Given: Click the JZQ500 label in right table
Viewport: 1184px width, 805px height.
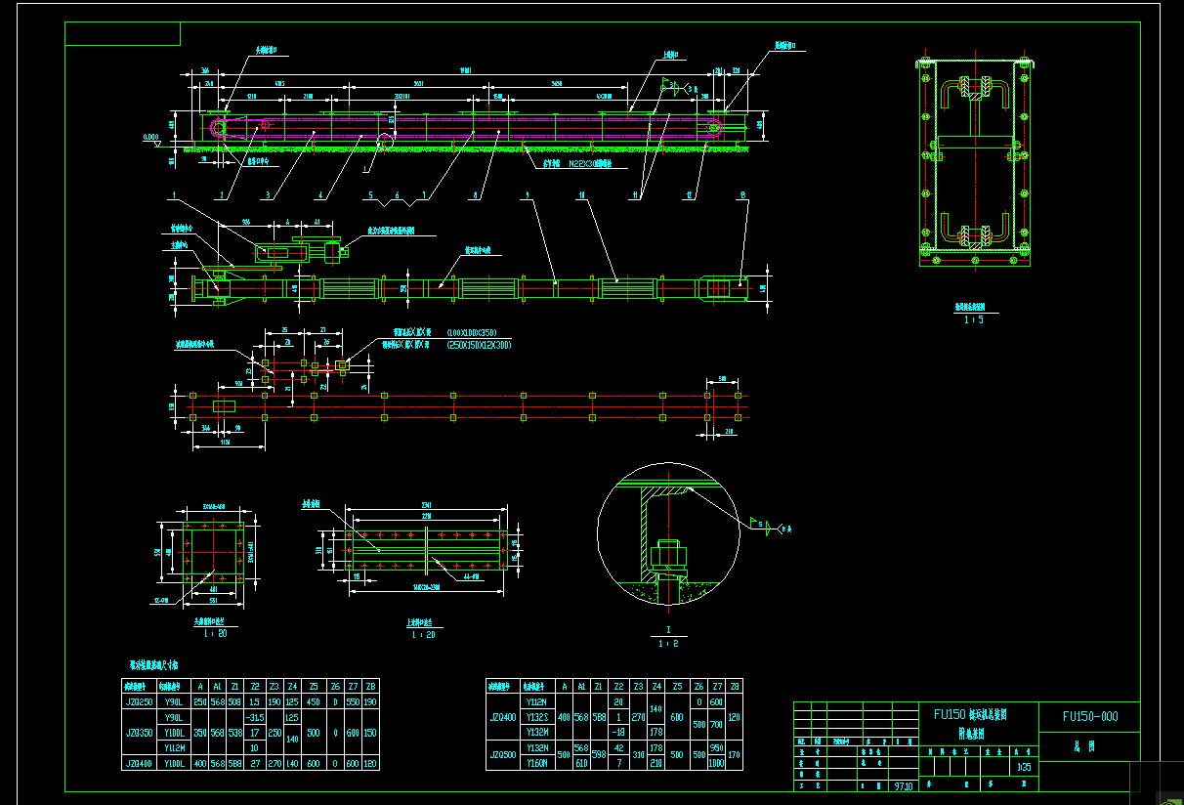Looking at the screenshot, I should (504, 755).
